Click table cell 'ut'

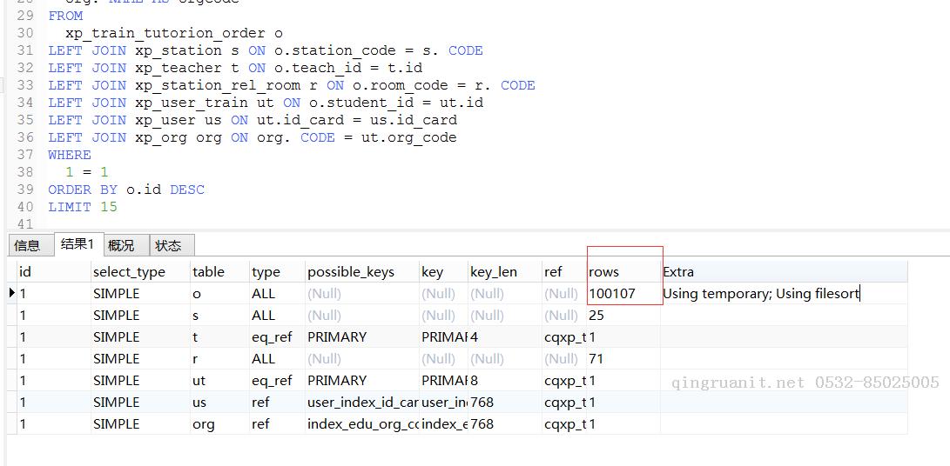click(x=219, y=381)
